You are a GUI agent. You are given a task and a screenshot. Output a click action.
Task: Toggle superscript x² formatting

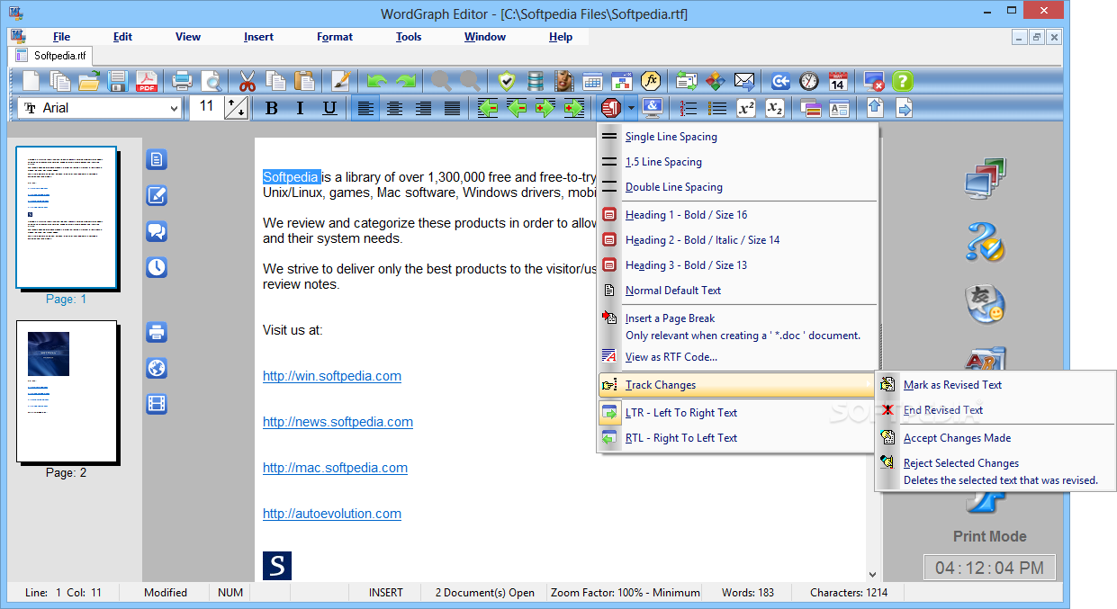coord(746,108)
